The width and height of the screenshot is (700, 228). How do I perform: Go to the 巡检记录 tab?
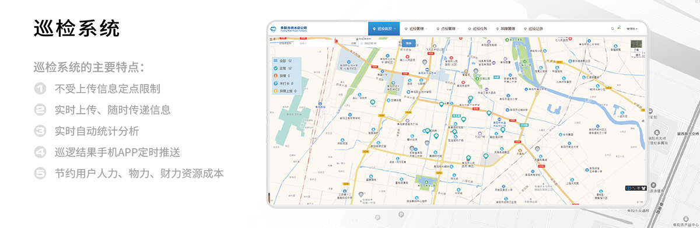534,28
